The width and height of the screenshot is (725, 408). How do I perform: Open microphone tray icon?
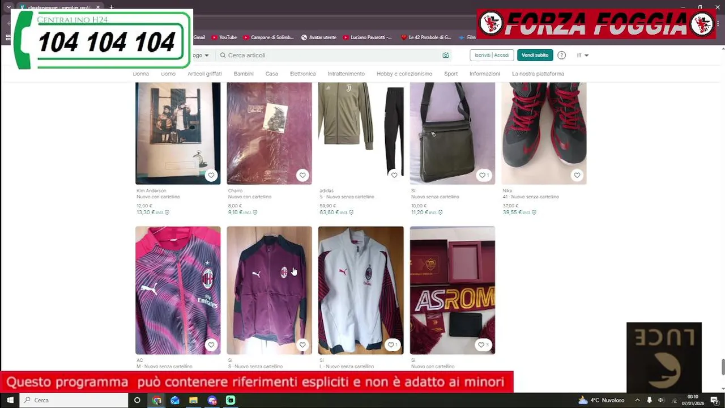649,400
